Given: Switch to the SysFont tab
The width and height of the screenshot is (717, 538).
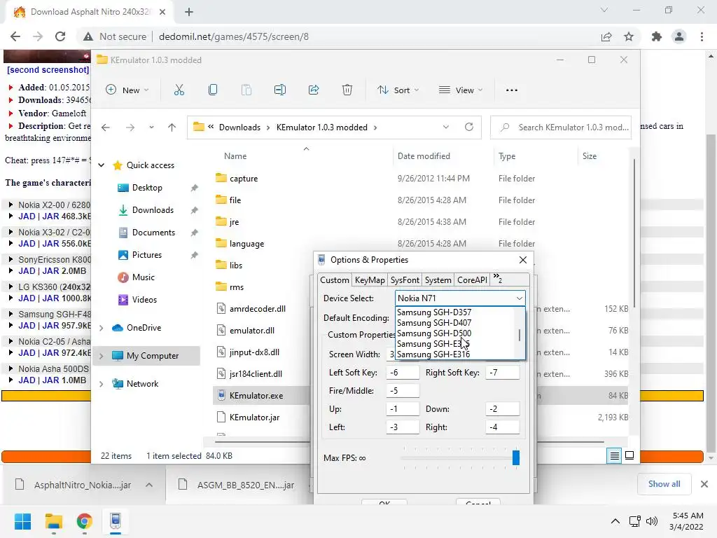Looking at the screenshot, I should point(405,280).
